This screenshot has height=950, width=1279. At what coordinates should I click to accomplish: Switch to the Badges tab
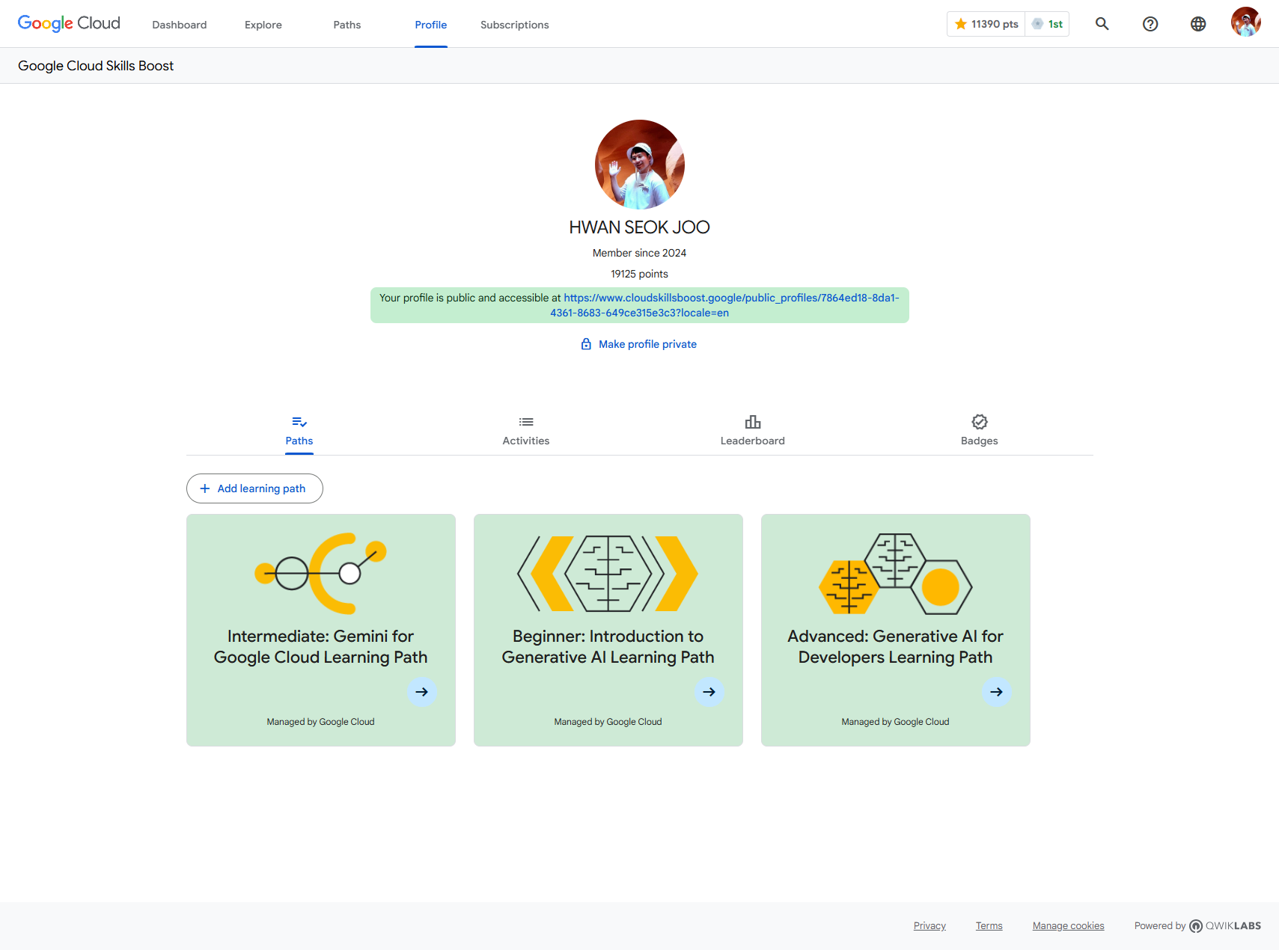980,432
